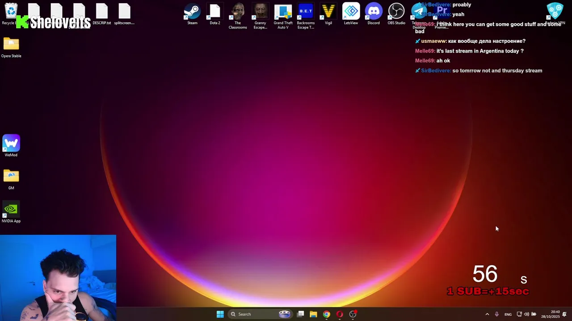Open Backrooms Escape Together shortcut
572x321 pixels.
pos(306,16)
